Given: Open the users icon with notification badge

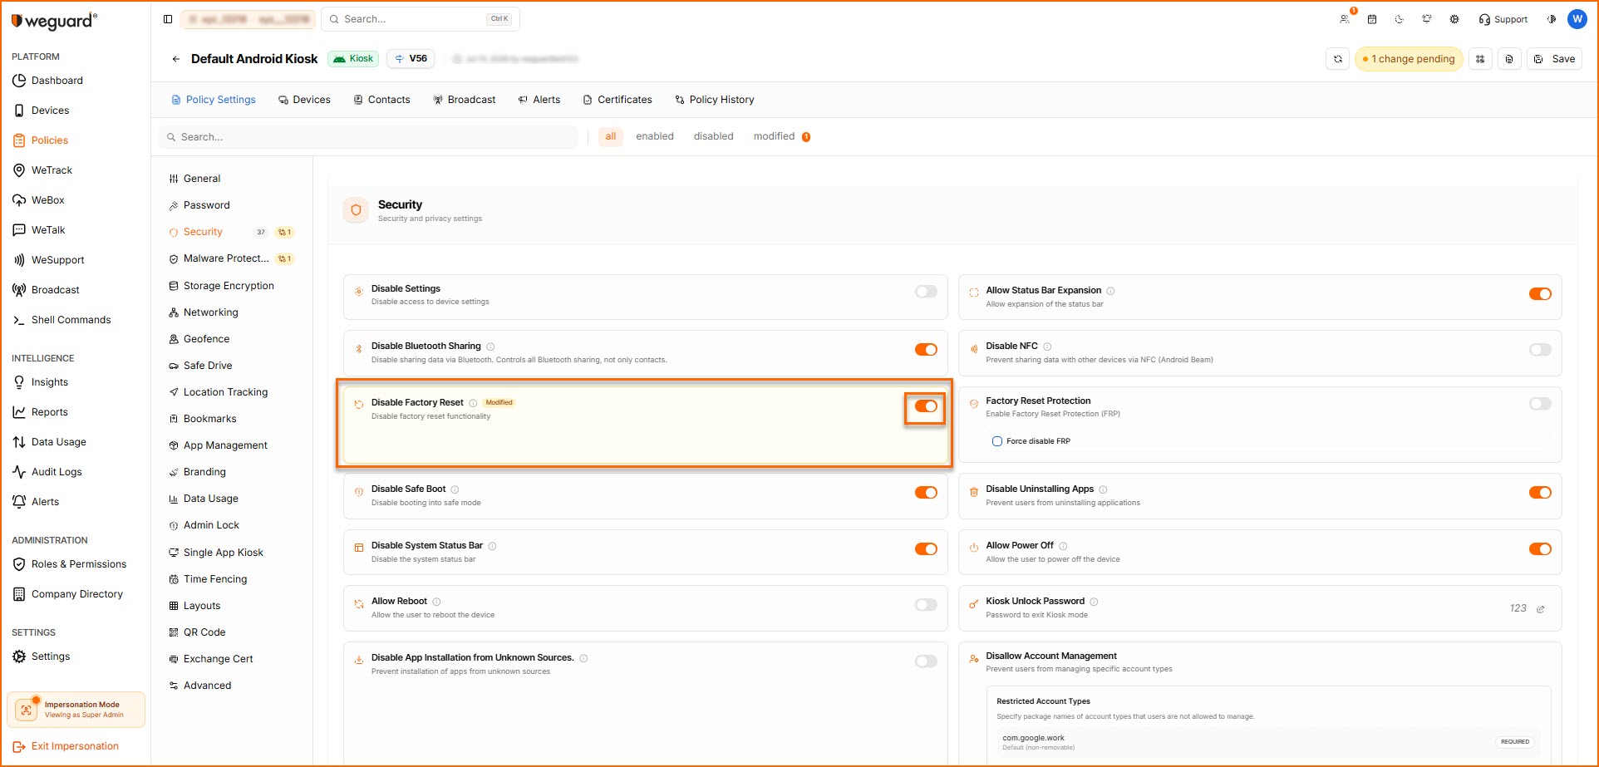Looking at the screenshot, I should [x=1345, y=19].
